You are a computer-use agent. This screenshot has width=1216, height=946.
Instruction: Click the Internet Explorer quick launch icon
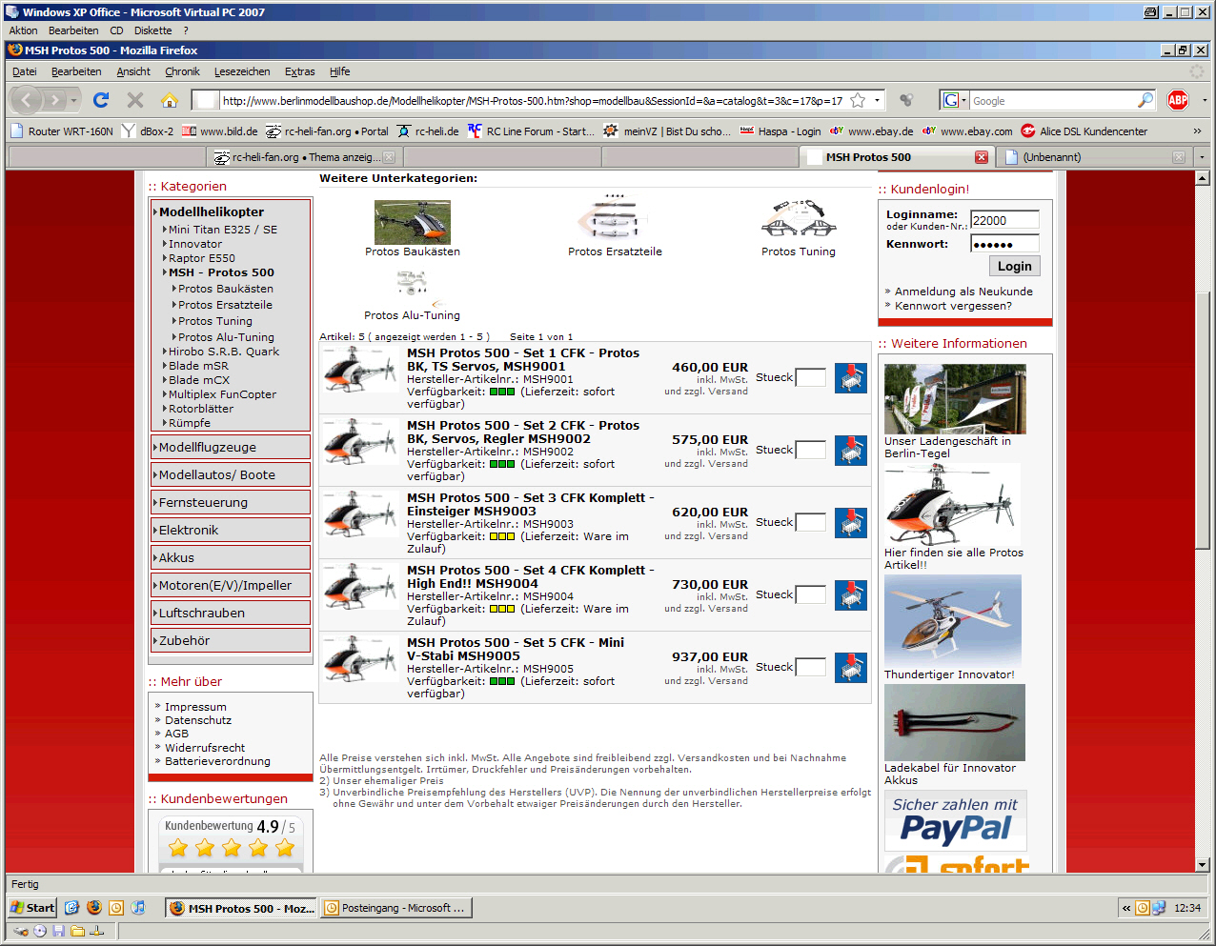[71, 908]
